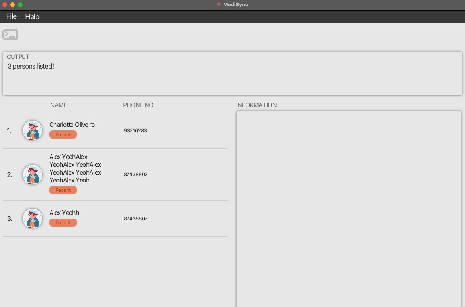
Task: Click Patient tag under long Alex Yeoh name
Action: (63, 190)
